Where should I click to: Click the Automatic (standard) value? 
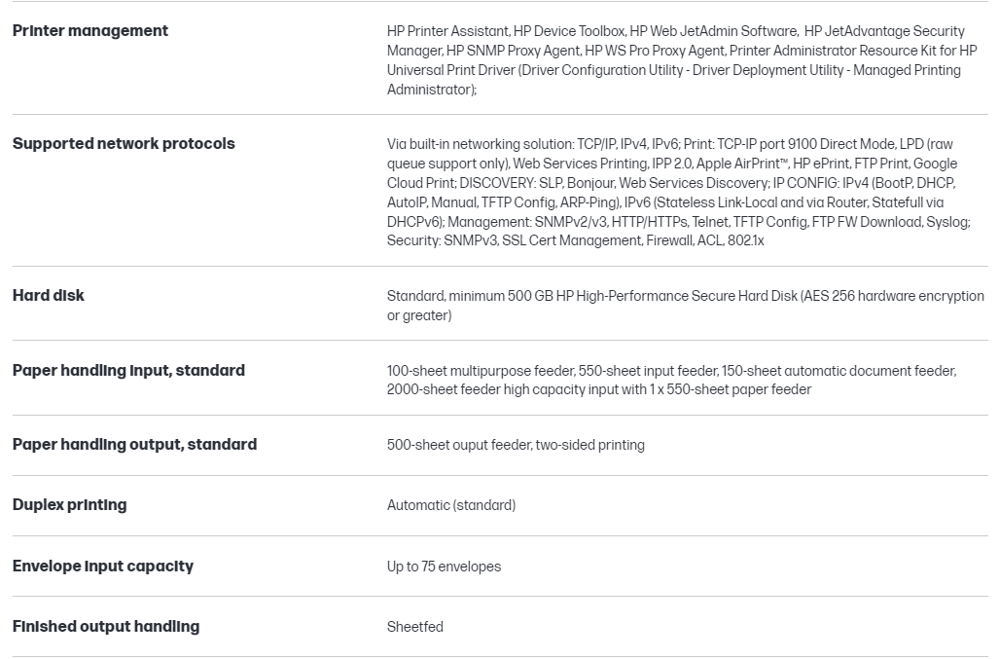(451, 505)
